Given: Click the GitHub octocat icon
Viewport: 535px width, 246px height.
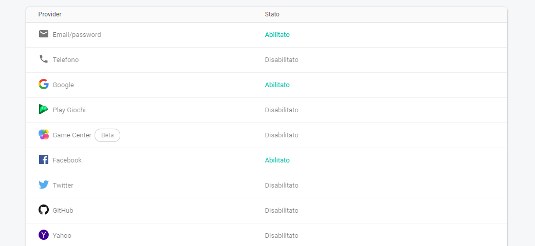Looking at the screenshot, I should click(44, 210).
